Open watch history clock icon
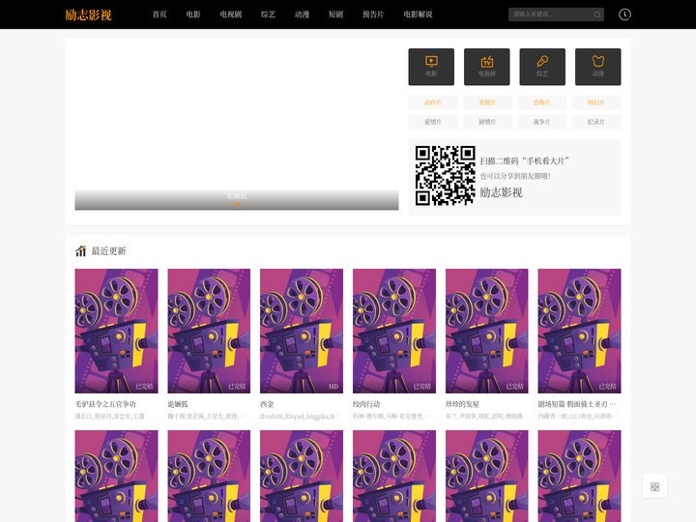Image resolution: width=696 pixels, height=522 pixels. [x=624, y=14]
